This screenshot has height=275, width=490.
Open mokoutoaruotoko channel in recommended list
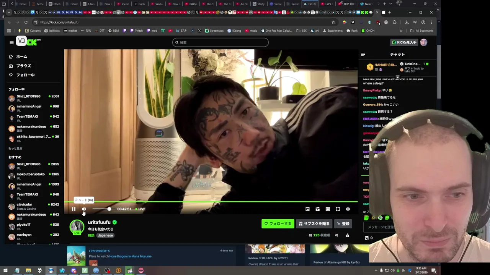tap(34, 176)
